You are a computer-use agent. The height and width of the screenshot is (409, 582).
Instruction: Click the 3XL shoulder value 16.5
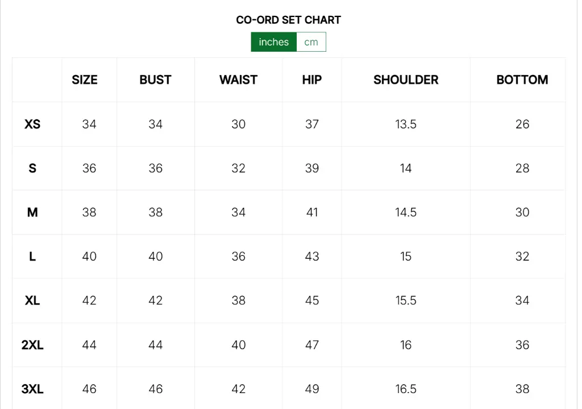point(406,389)
